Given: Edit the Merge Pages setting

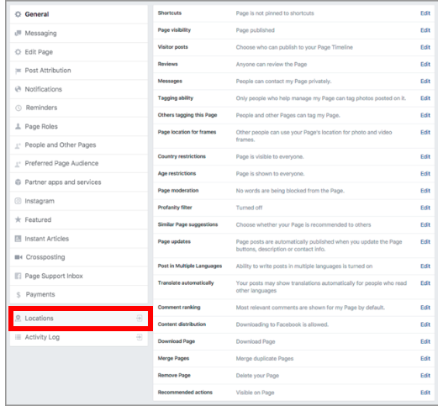Looking at the screenshot, I should 425,359.
